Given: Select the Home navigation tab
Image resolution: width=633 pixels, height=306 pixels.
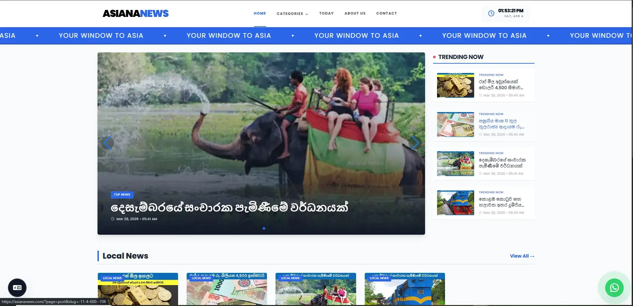Looking at the screenshot, I should pyautogui.click(x=260, y=13).
